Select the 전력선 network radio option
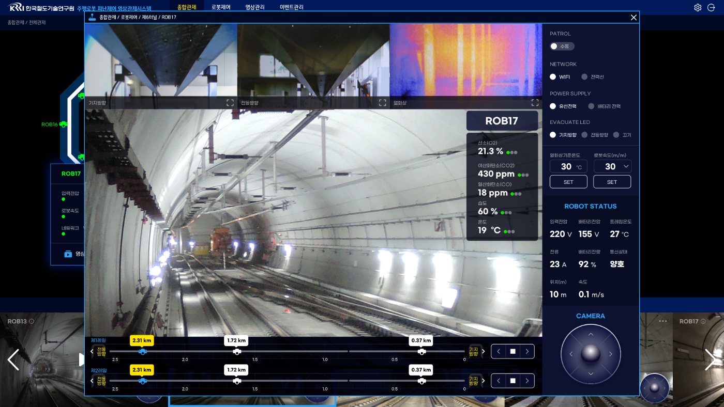724x407 pixels. click(x=584, y=77)
